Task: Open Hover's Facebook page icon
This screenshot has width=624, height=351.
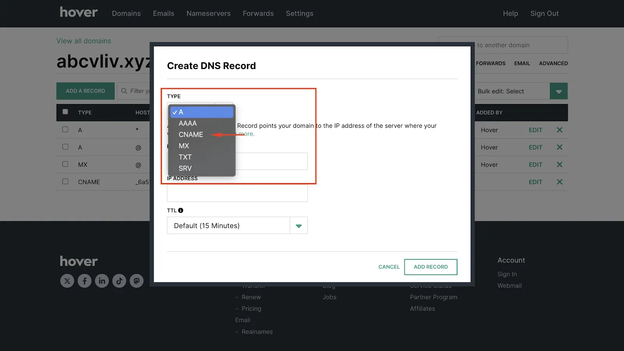Action: [x=85, y=281]
